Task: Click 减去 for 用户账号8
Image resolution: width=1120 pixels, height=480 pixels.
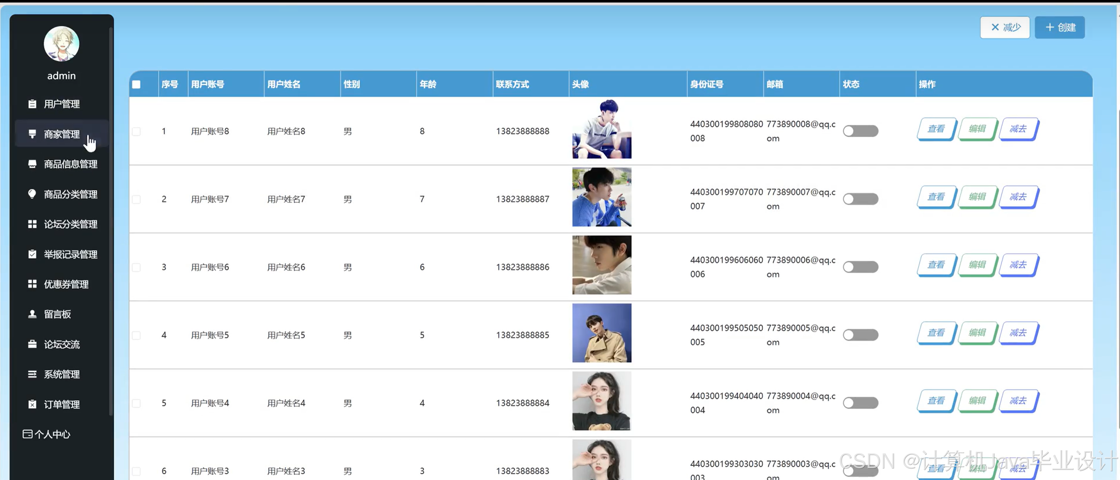Action: pyautogui.click(x=1019, y=129)
